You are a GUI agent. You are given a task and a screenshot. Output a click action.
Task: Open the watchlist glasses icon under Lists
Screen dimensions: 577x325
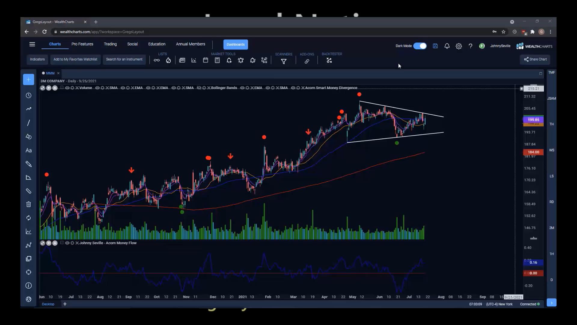point(157,60)
